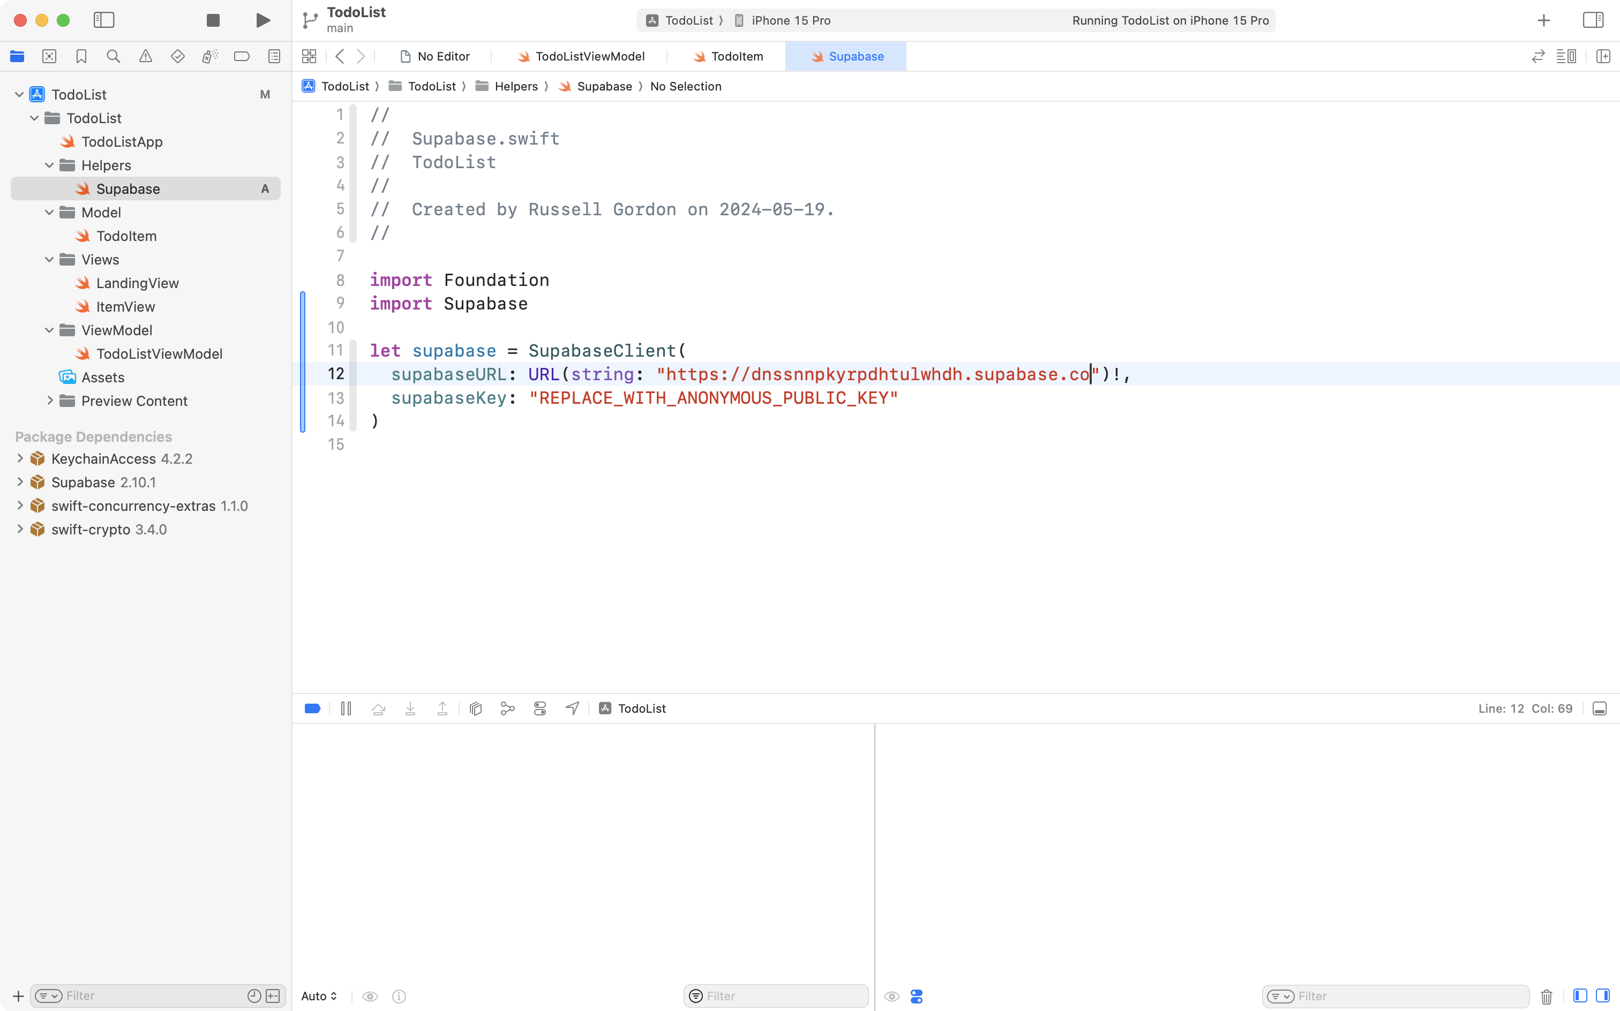This screenshot has height=1011, width=1620.
Task: Expand the Preview Content folder
Action: [50, 401]
